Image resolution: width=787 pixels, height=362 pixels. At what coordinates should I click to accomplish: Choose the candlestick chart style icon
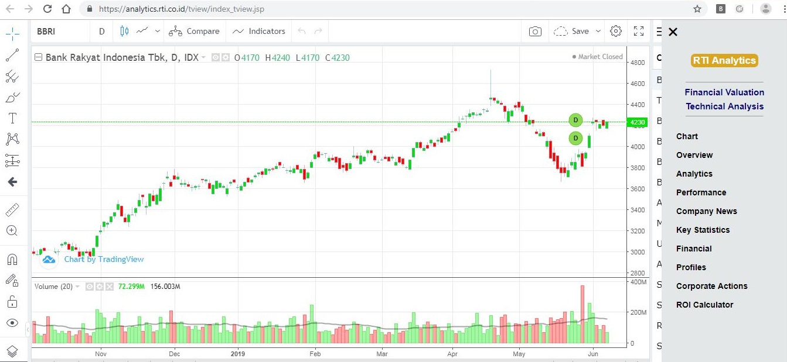(x=124, y=31)
